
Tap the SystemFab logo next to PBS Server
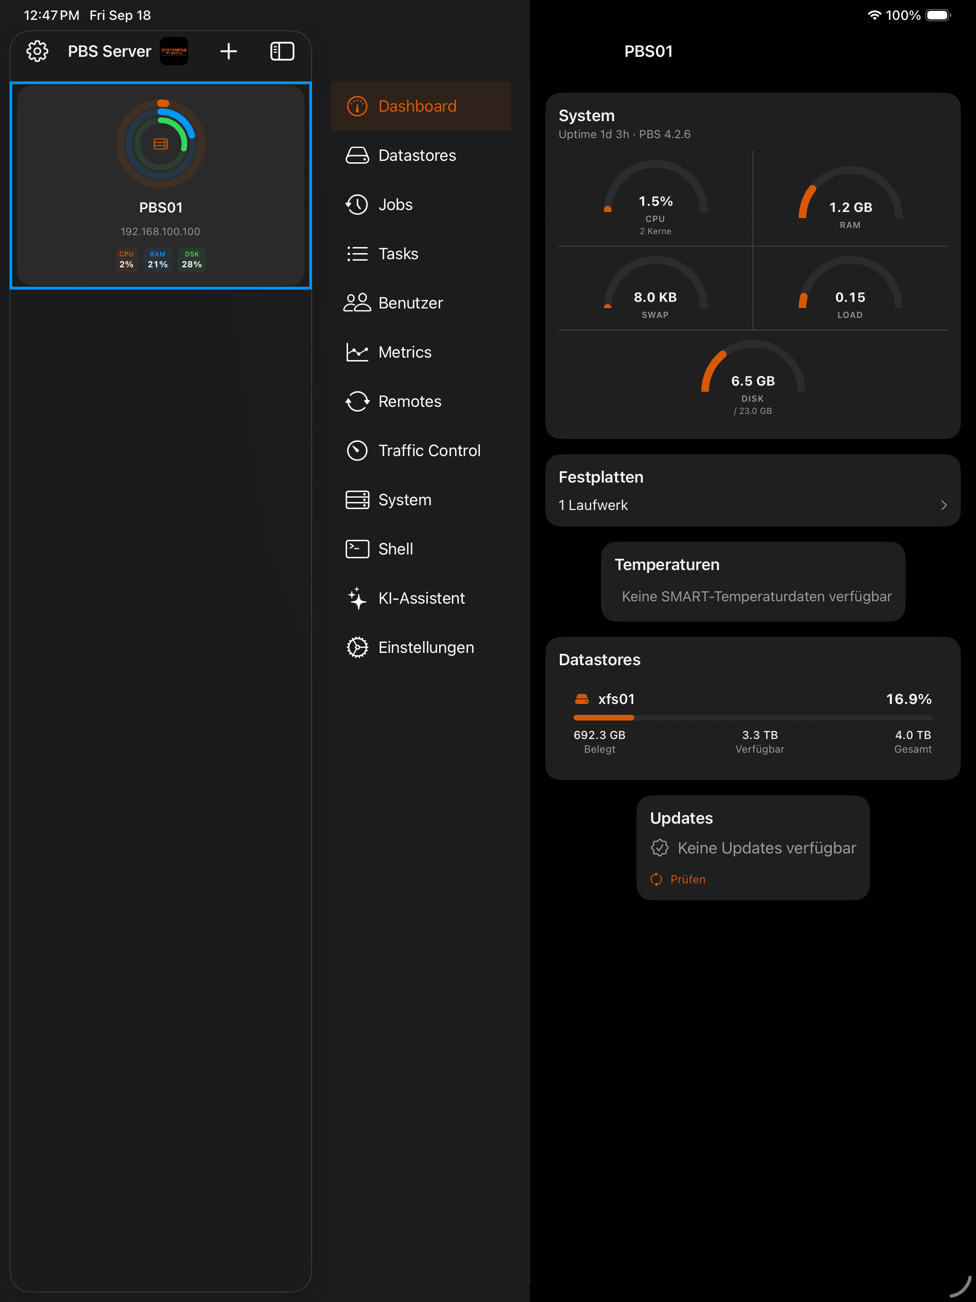174,51
